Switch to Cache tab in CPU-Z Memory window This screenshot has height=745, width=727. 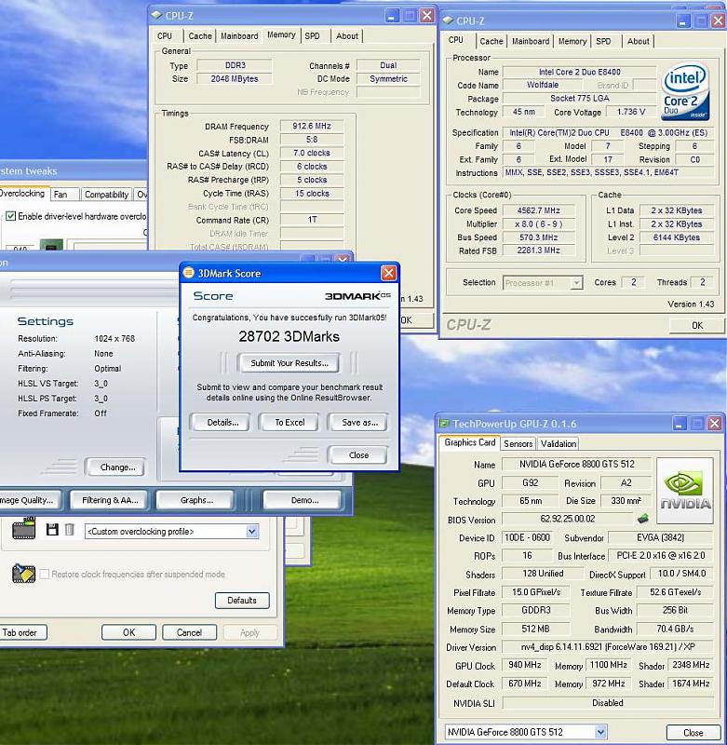tap(200, 36)
